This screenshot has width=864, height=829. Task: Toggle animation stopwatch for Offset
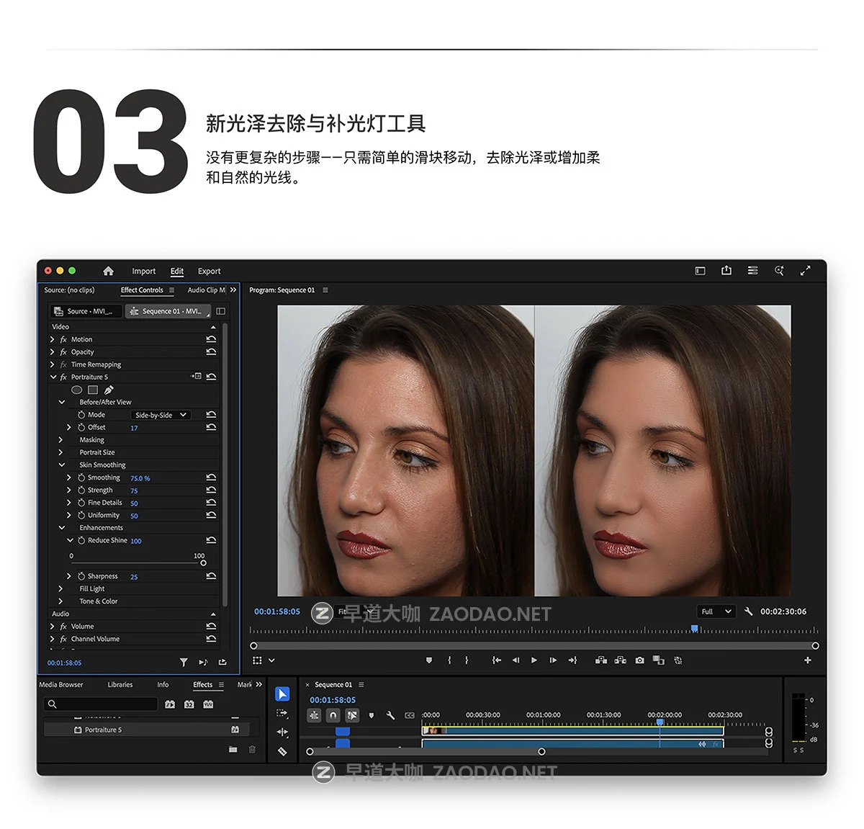81,427
